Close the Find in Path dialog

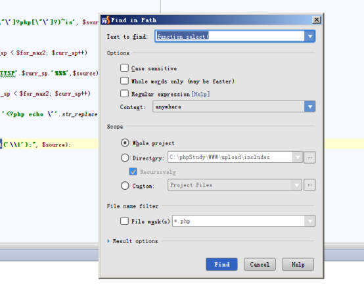[x=317, y=20]
